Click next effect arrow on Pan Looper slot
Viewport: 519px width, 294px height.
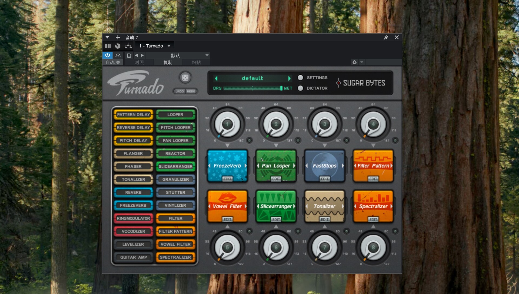coord(294,166)
